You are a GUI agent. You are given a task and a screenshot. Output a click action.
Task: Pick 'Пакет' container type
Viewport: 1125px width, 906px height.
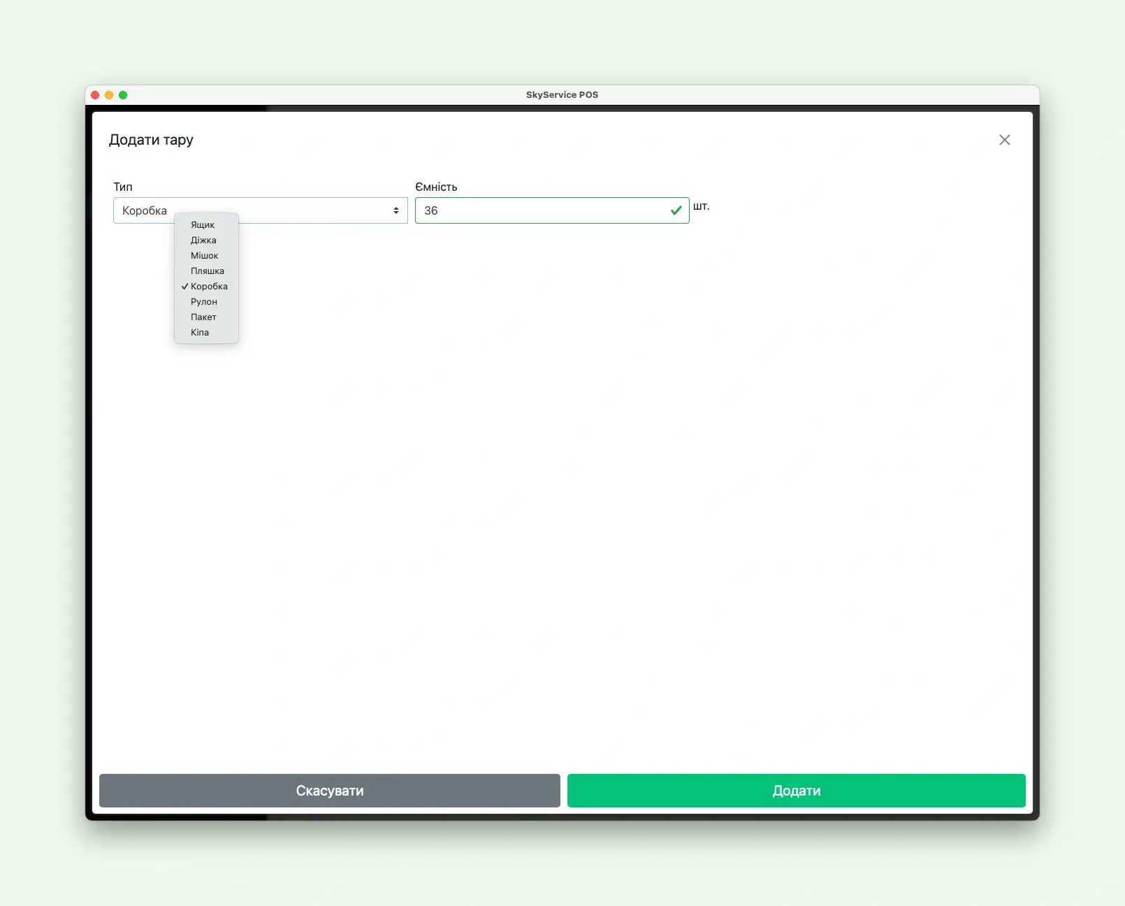point(206,317)
